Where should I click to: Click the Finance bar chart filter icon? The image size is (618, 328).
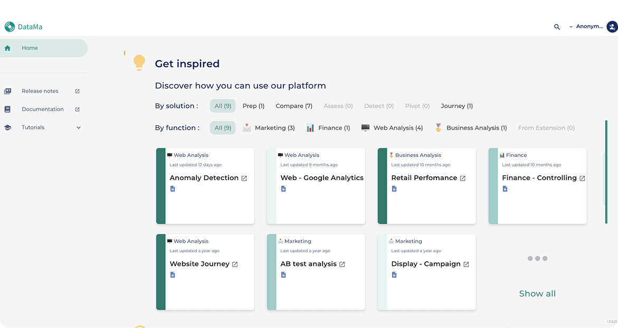click(310, 128)
